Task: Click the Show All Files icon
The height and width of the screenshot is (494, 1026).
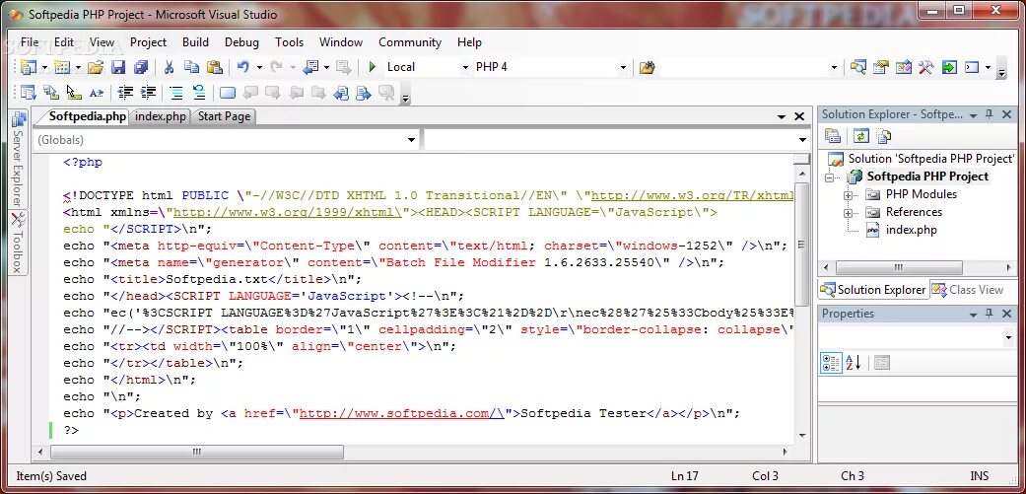Action: (884, 136)
